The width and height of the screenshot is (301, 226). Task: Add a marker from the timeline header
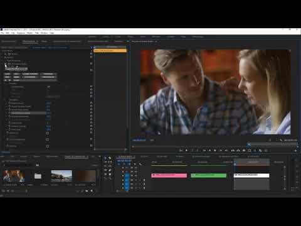[135, 164]
